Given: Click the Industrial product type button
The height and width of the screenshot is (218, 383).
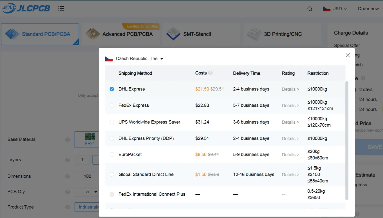Looking at the screenshot, I should [87, 207].
